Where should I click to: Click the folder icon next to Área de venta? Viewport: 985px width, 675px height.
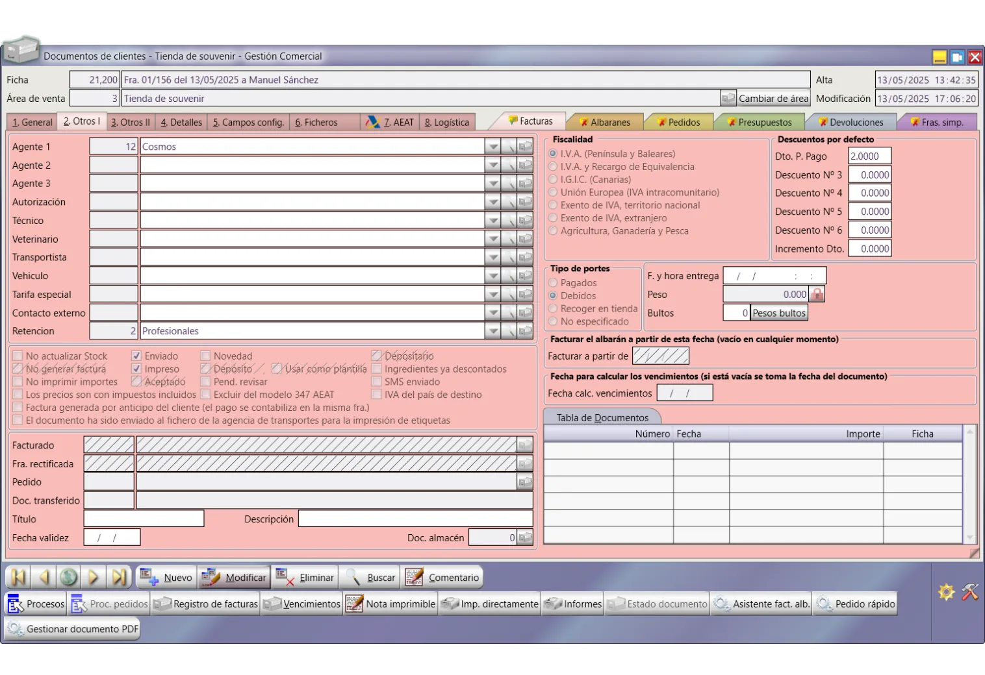728,99
